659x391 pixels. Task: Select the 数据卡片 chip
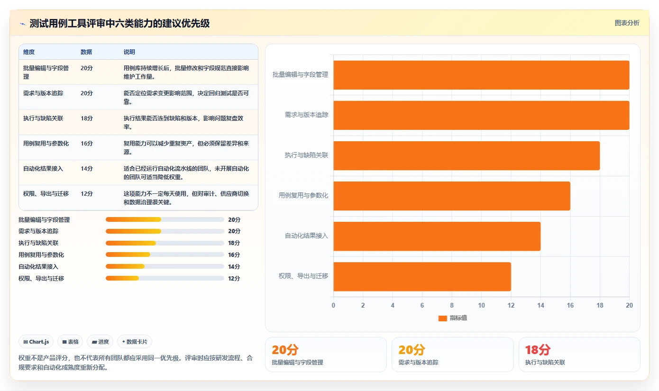coord(135,342)
